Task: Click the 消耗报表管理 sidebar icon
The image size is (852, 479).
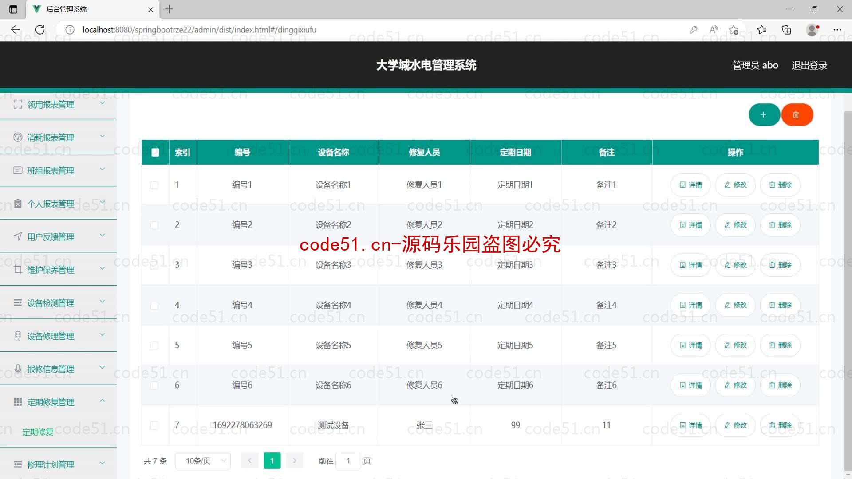Action: [18, 137]
